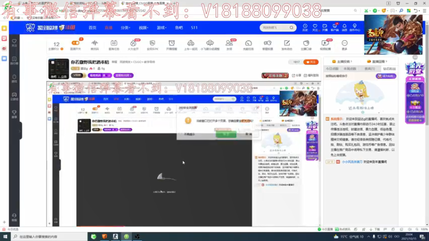The width and height of the screenshot is (429, 241).
Task: Click the purple 成为钻粉 button
Action: click(x=386, y=76)
